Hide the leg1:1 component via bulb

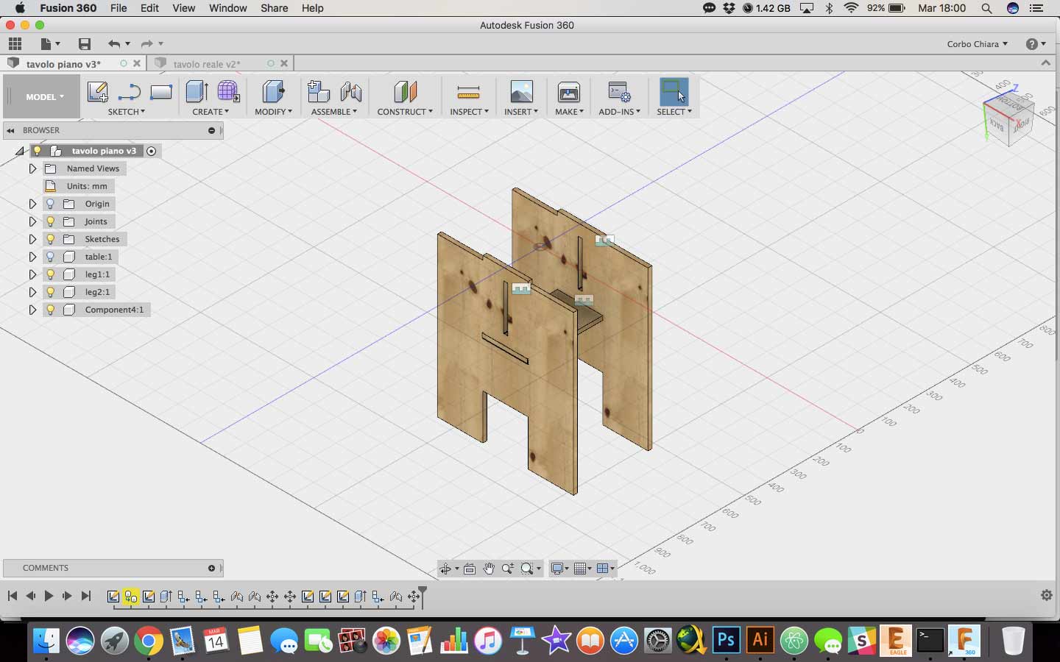(x=50, y=274)
